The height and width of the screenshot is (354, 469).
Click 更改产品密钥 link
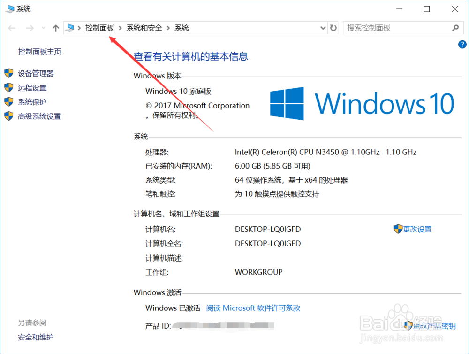434,326
